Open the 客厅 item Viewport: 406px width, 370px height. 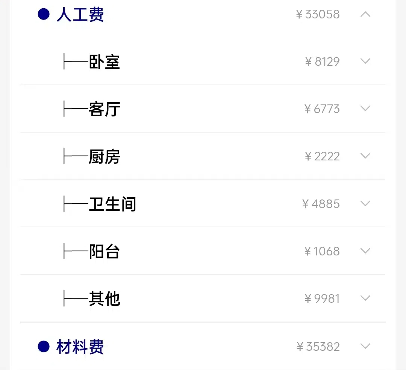click(x=105, y=109)
